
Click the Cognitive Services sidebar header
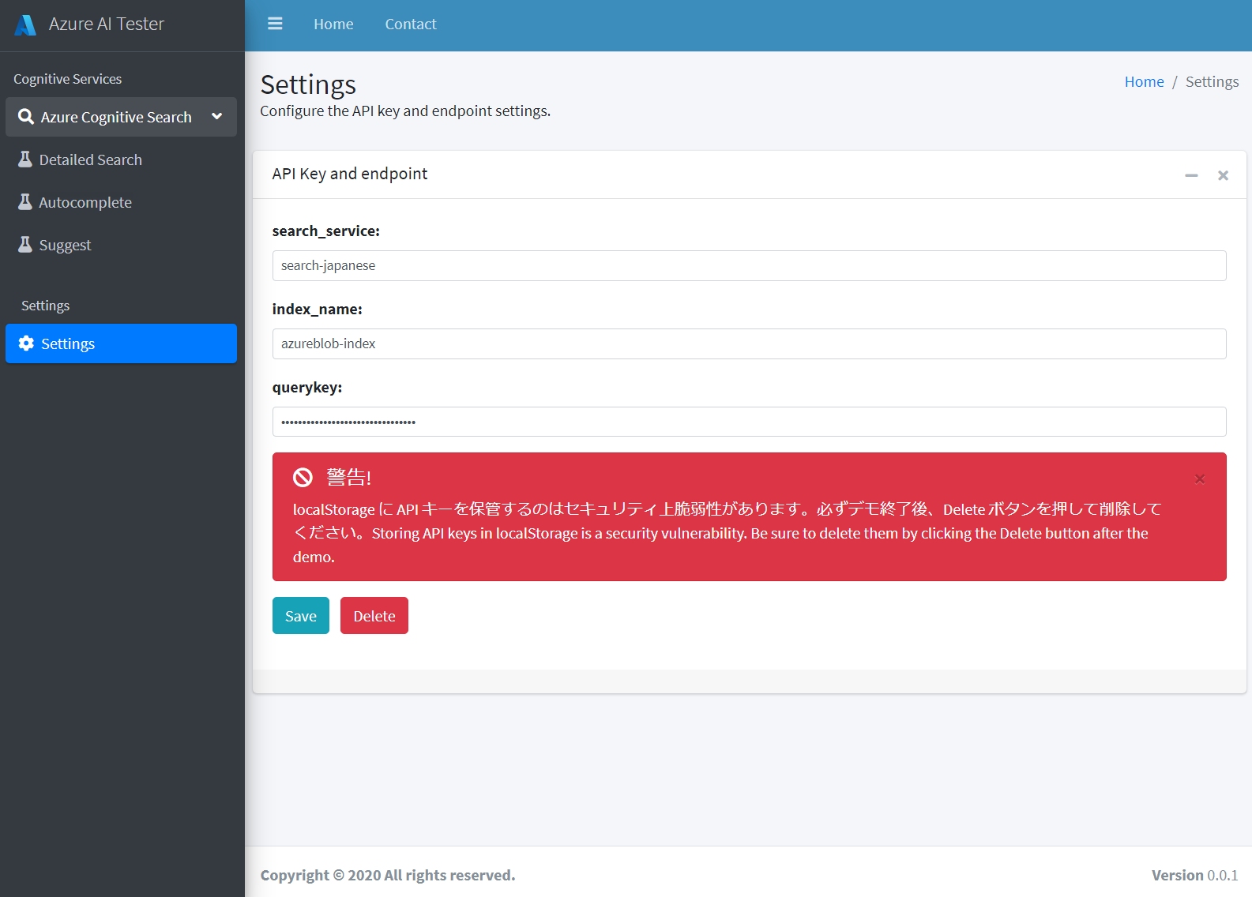tap(68, 79)
